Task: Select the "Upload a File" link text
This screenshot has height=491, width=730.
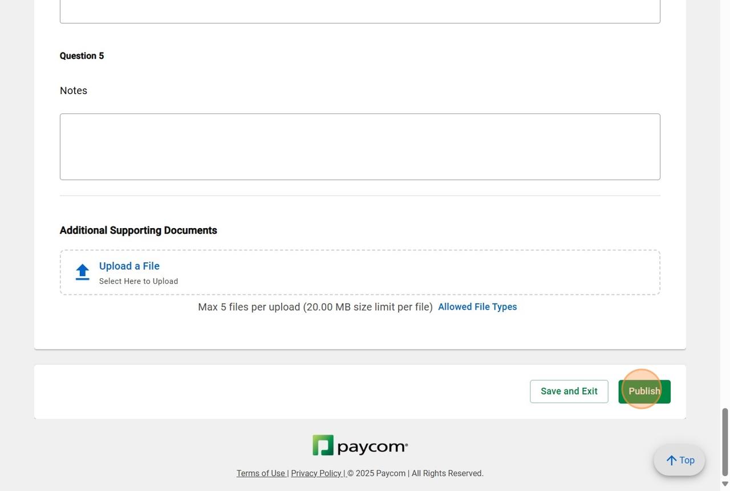Action: 129,266
